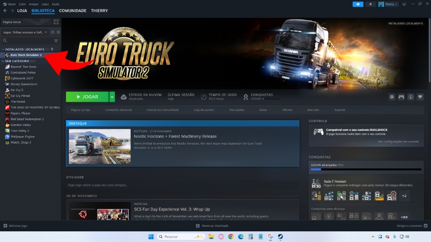
Task: Open 'SCS Fan Day Experience Vol. 3' news
Action: (x=172, y=209)
